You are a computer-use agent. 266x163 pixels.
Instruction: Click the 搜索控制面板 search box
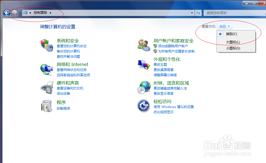235,13
